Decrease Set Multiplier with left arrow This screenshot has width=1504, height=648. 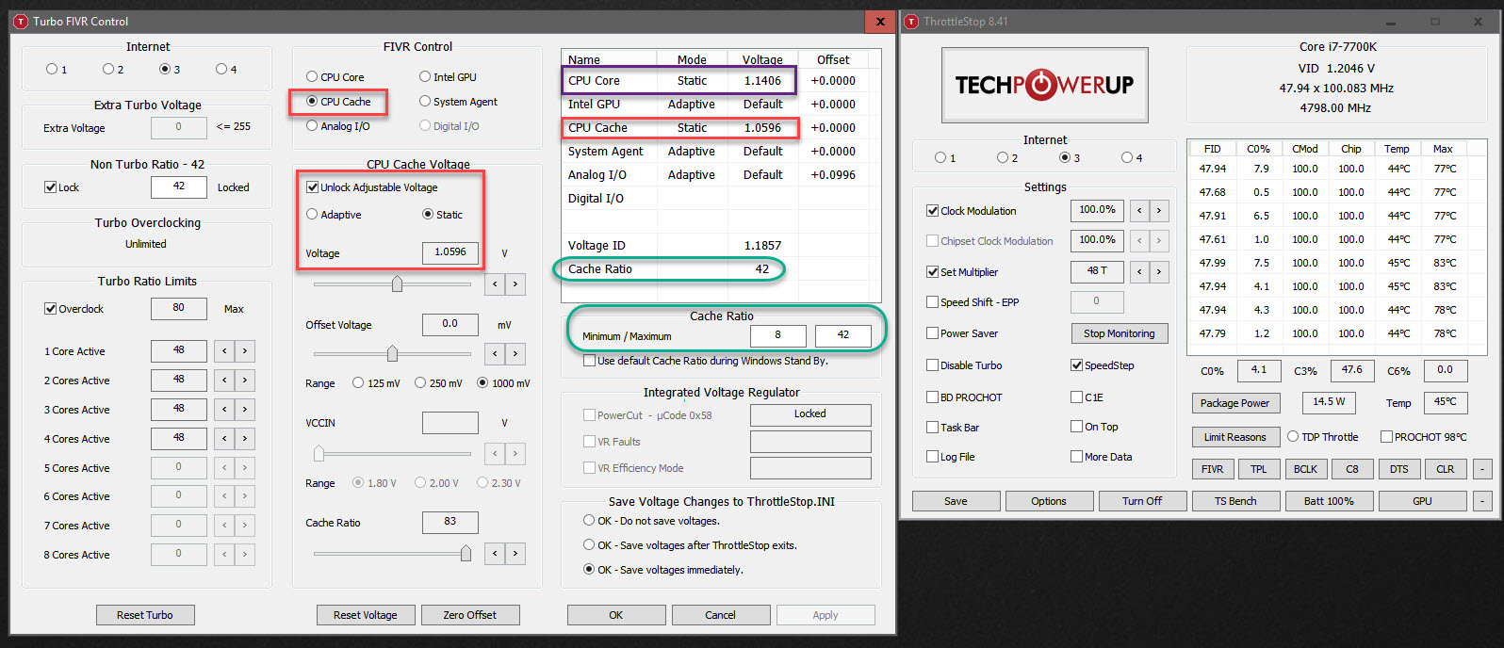click(x=1139, y=272)
